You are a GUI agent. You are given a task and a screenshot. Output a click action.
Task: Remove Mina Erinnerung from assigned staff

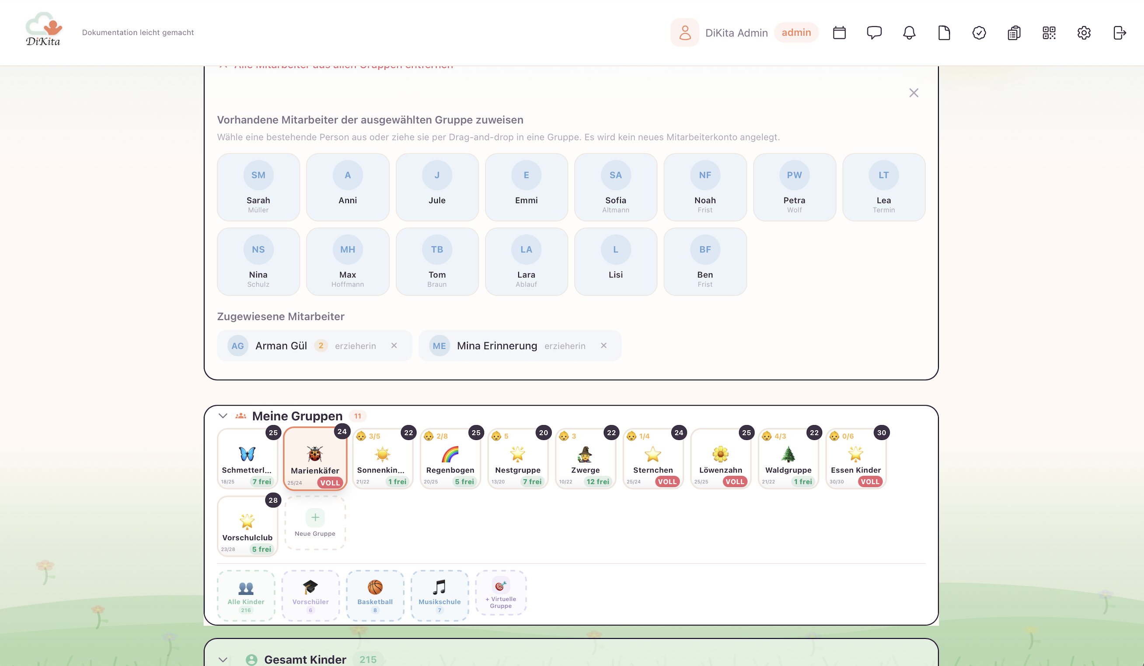tap(604, 346)
